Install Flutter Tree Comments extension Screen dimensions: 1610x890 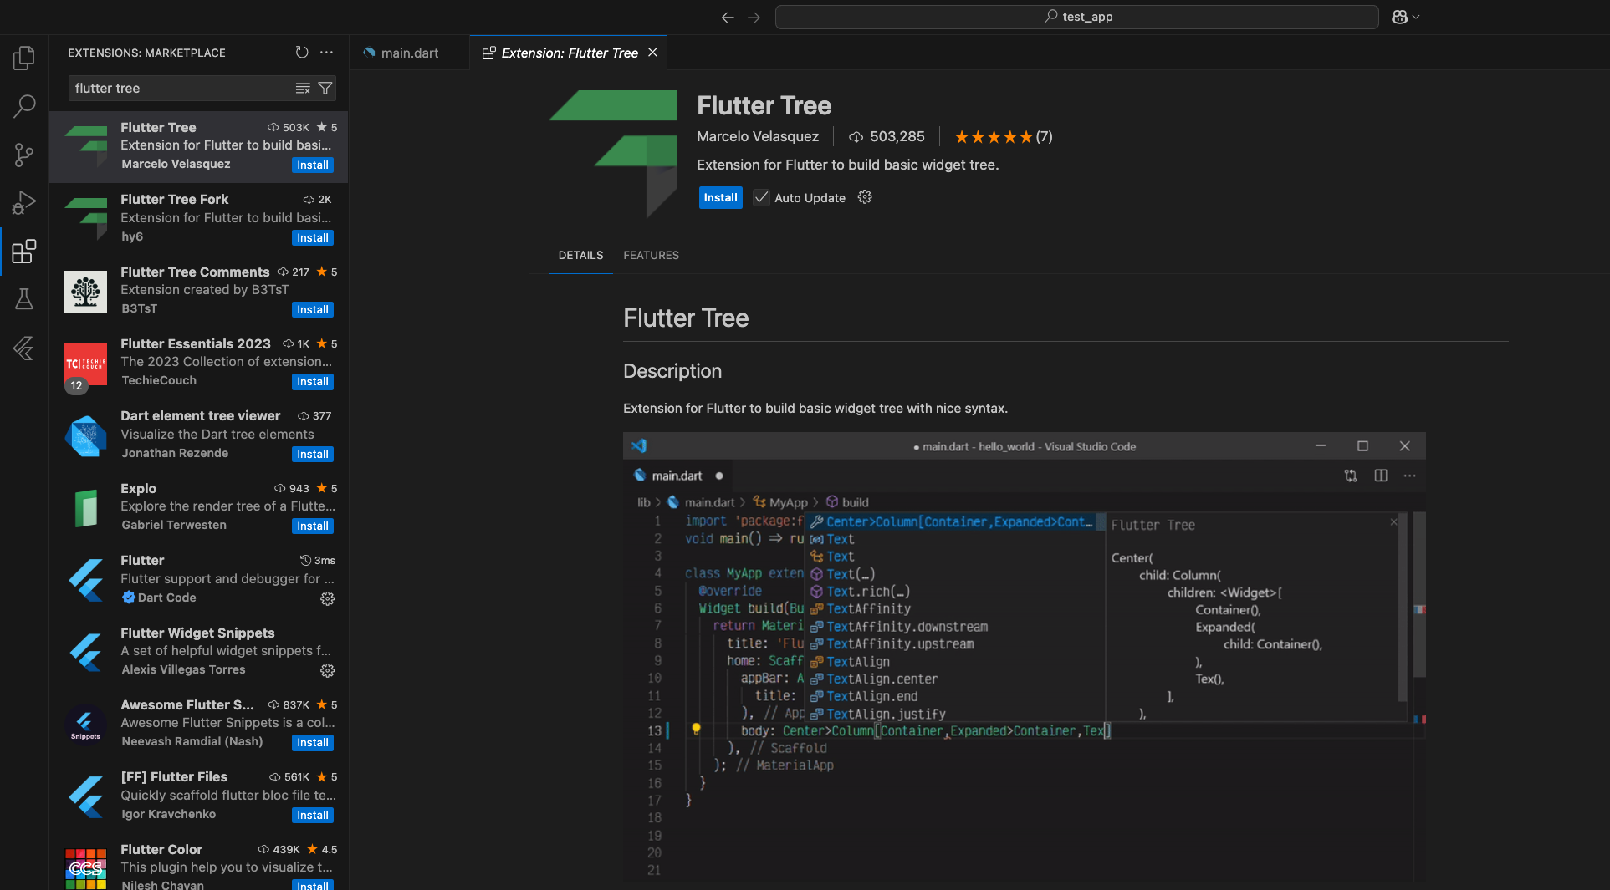[x=313, y=310]
